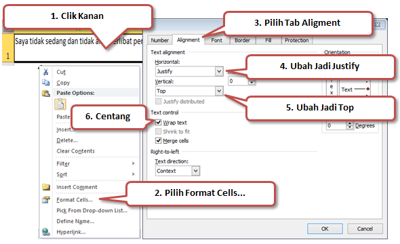The image size is (400, 244).
Task: Select Define Name... menu entry
Action: 75,221
